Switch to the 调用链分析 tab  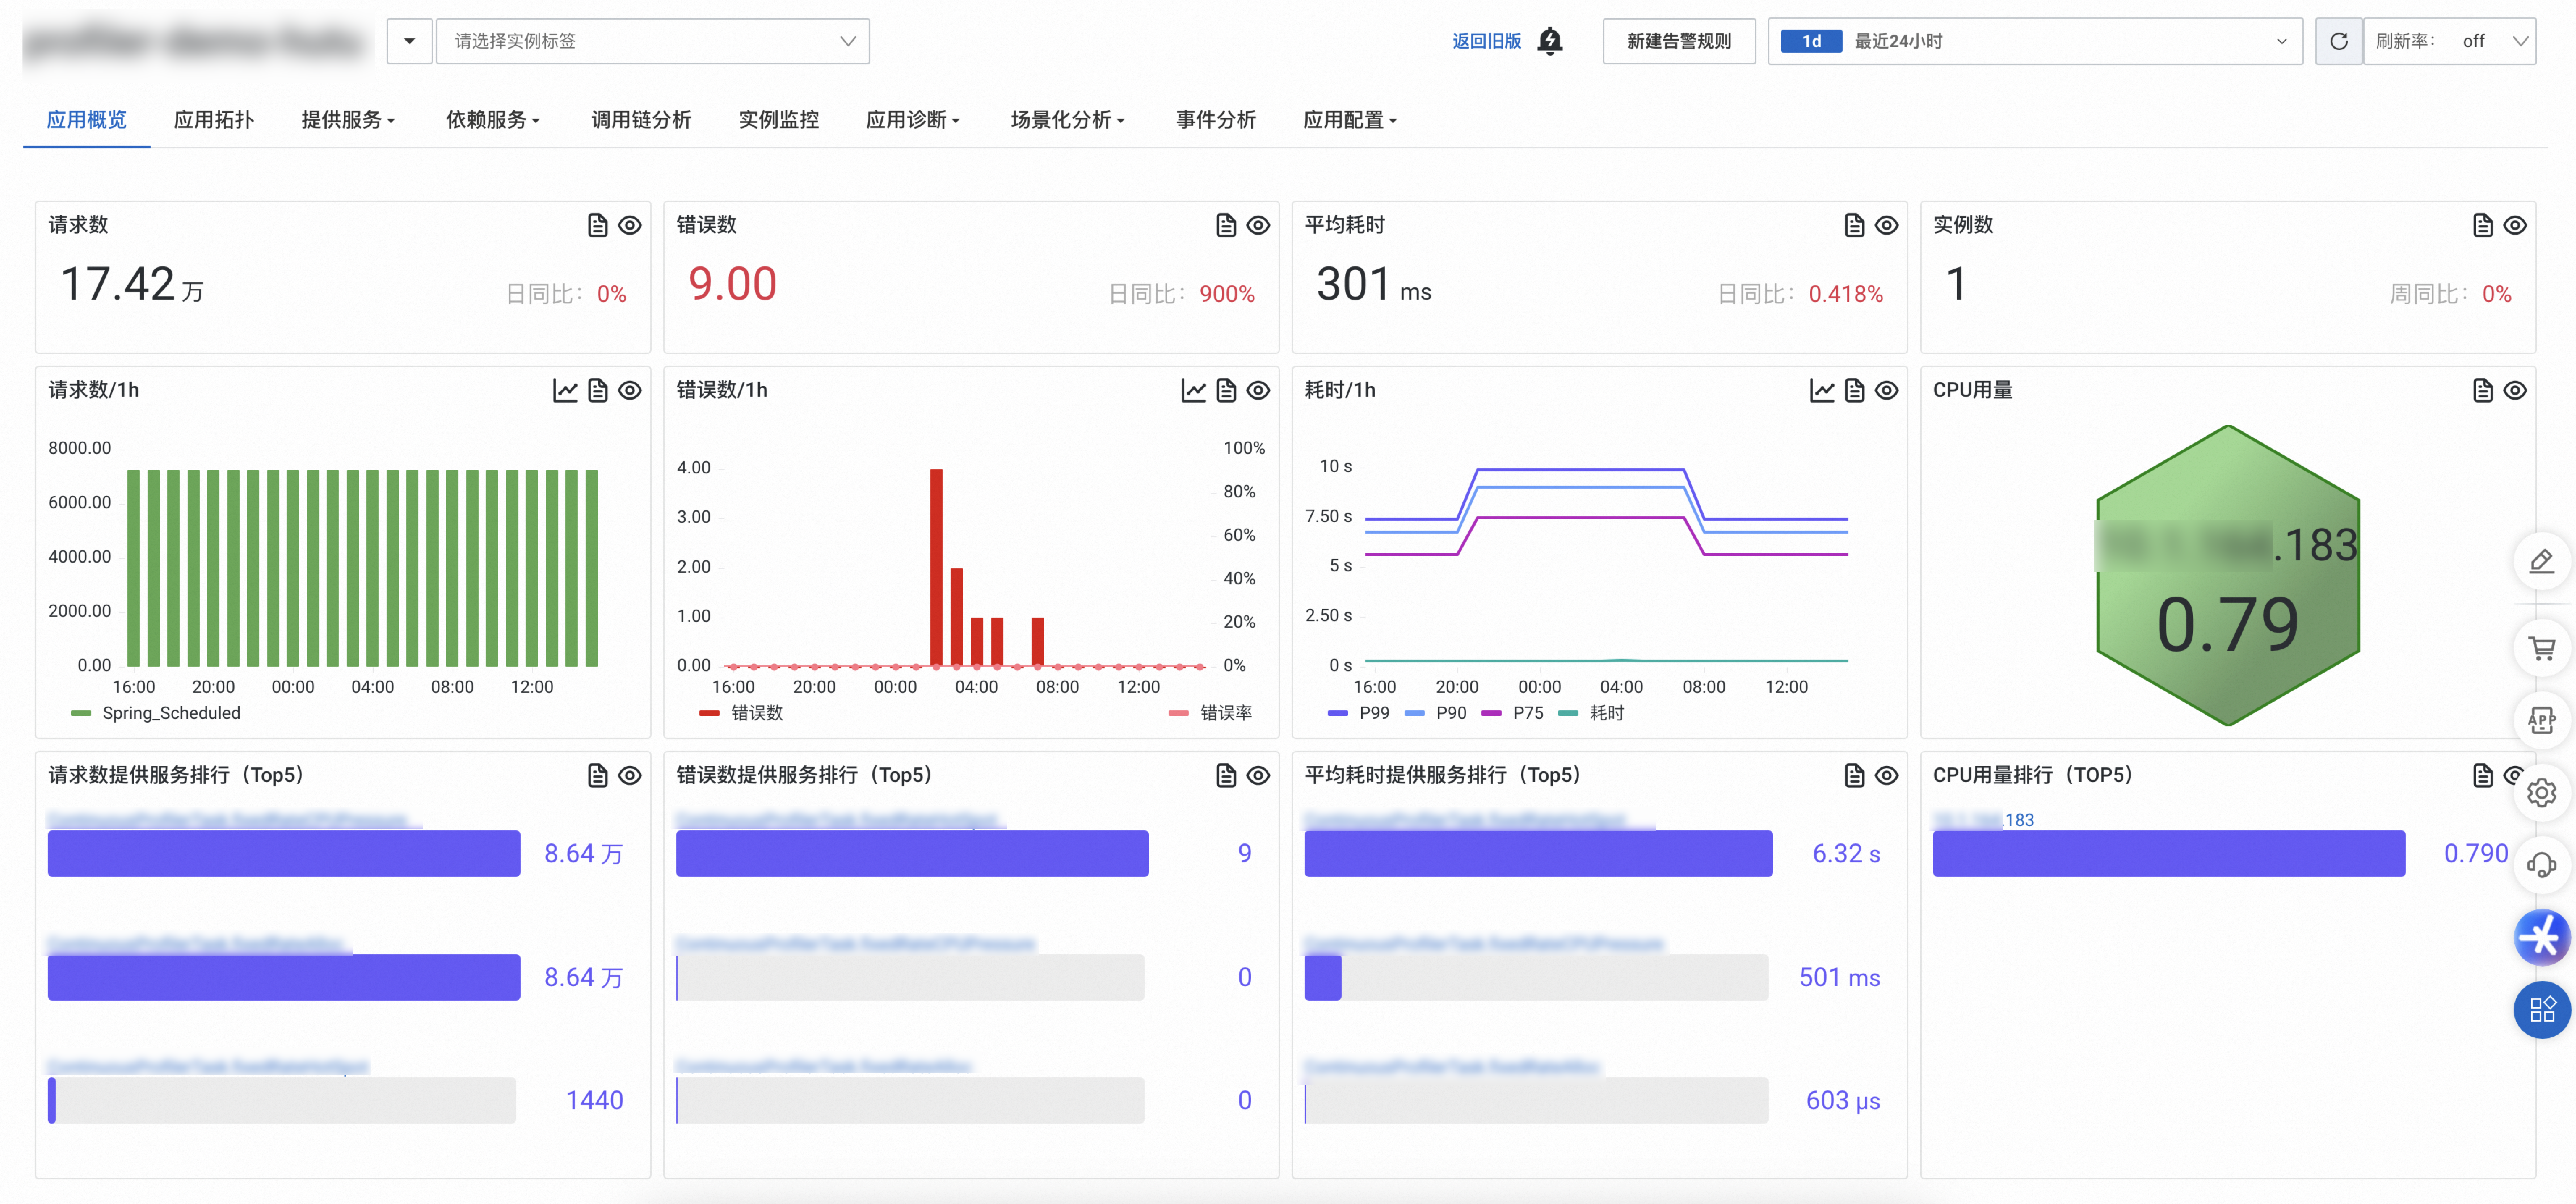pos(641,120)
